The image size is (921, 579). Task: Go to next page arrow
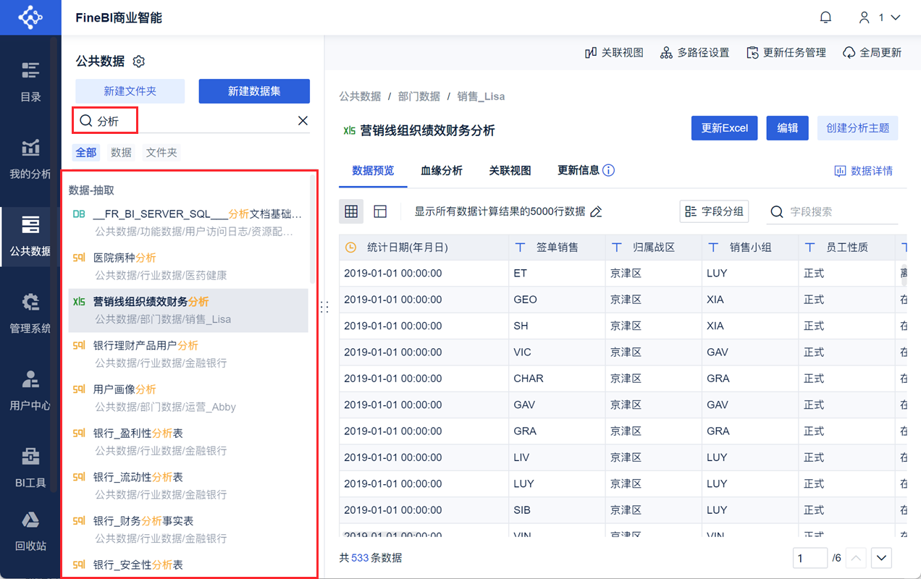tap(881, 558)
